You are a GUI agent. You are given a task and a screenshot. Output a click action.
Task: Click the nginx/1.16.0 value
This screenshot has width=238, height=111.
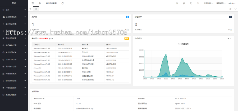(x=180, y=104)
